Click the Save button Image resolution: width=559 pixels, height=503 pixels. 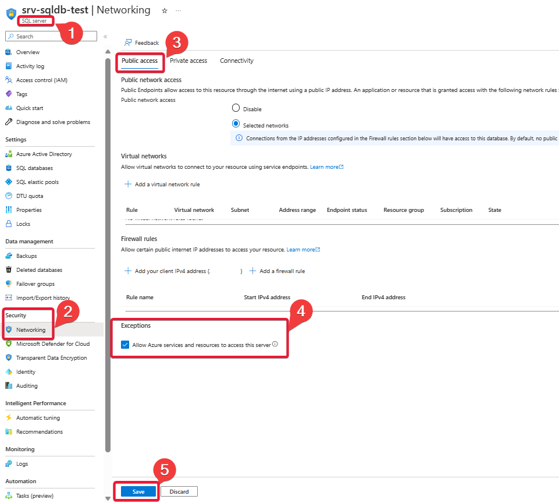pyautogui.click(x=138, y=491)
